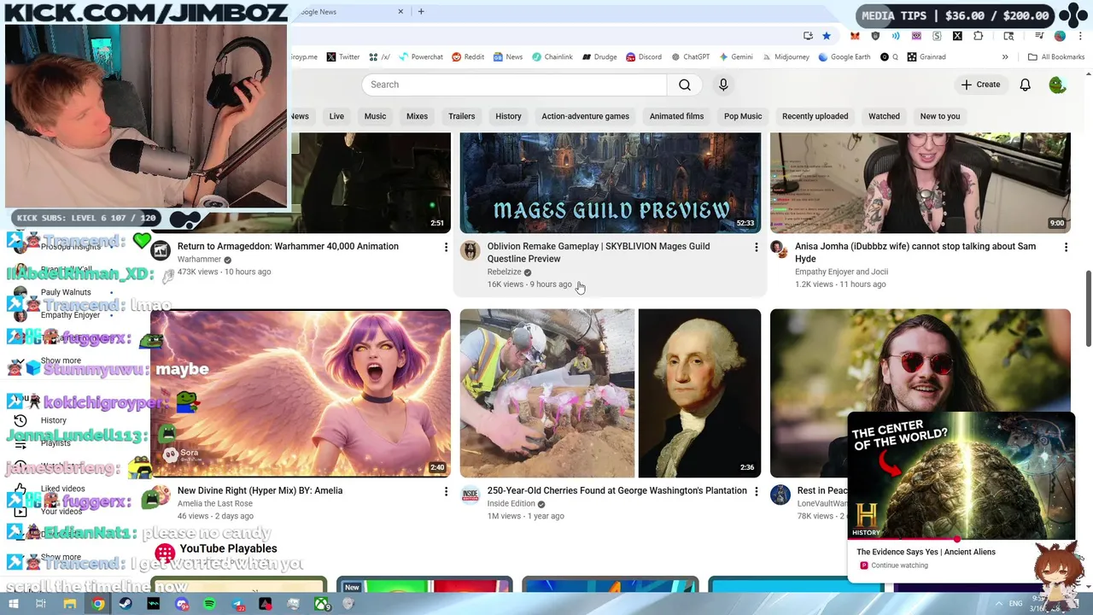Viewport: 1093px width, 615px height.
Task: Open the Powerchat bookmark
Action: (420, 57)
